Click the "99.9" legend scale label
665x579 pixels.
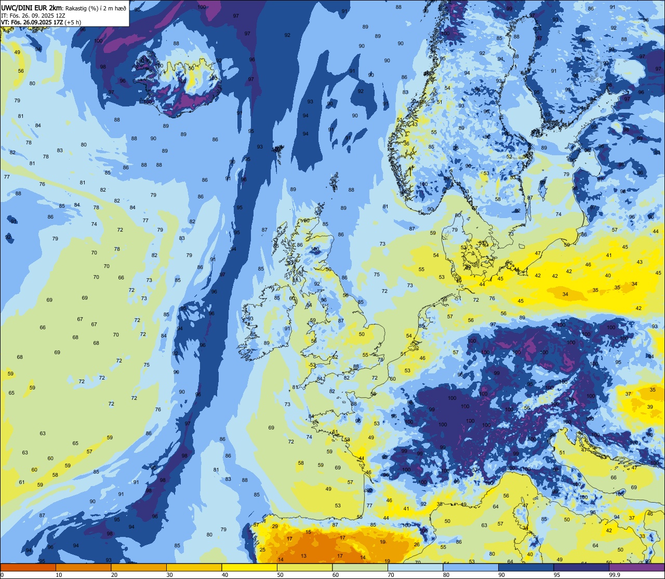[615, 575]
